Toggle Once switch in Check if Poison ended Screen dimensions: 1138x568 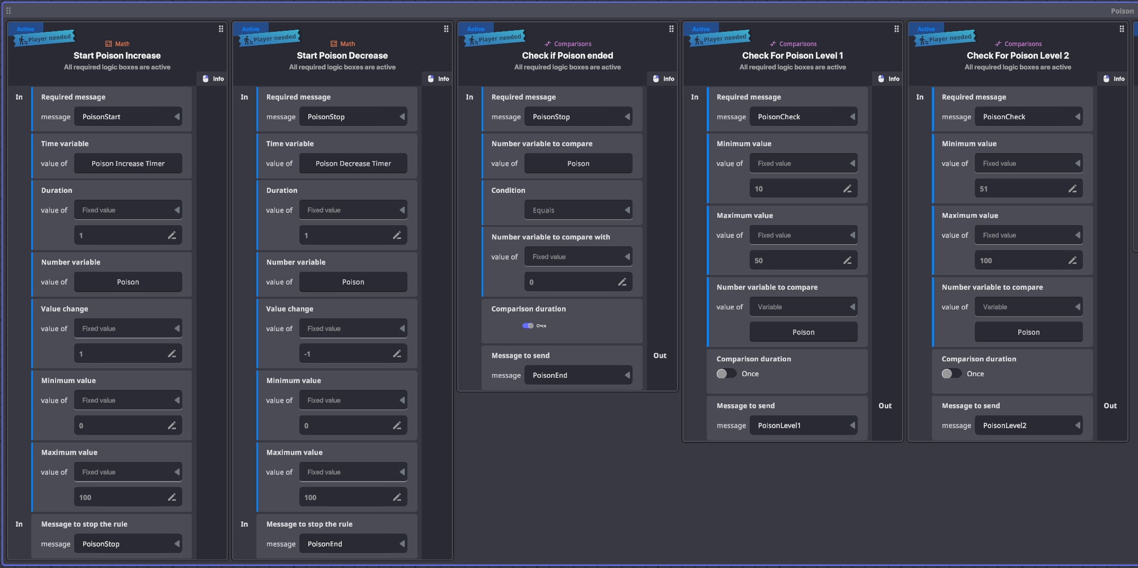click(x=528, y=326)
